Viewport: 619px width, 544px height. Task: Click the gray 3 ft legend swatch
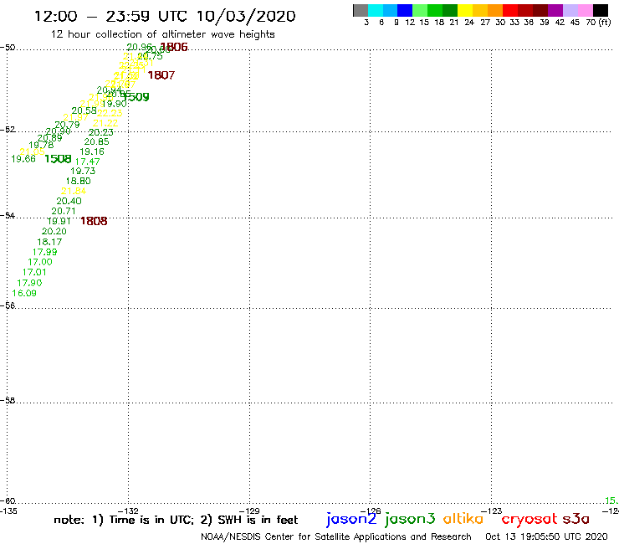pos(361,10)
